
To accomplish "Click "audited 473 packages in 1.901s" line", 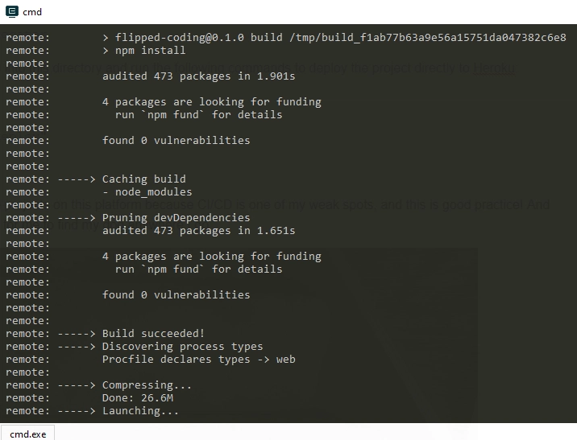I will 199,76.
